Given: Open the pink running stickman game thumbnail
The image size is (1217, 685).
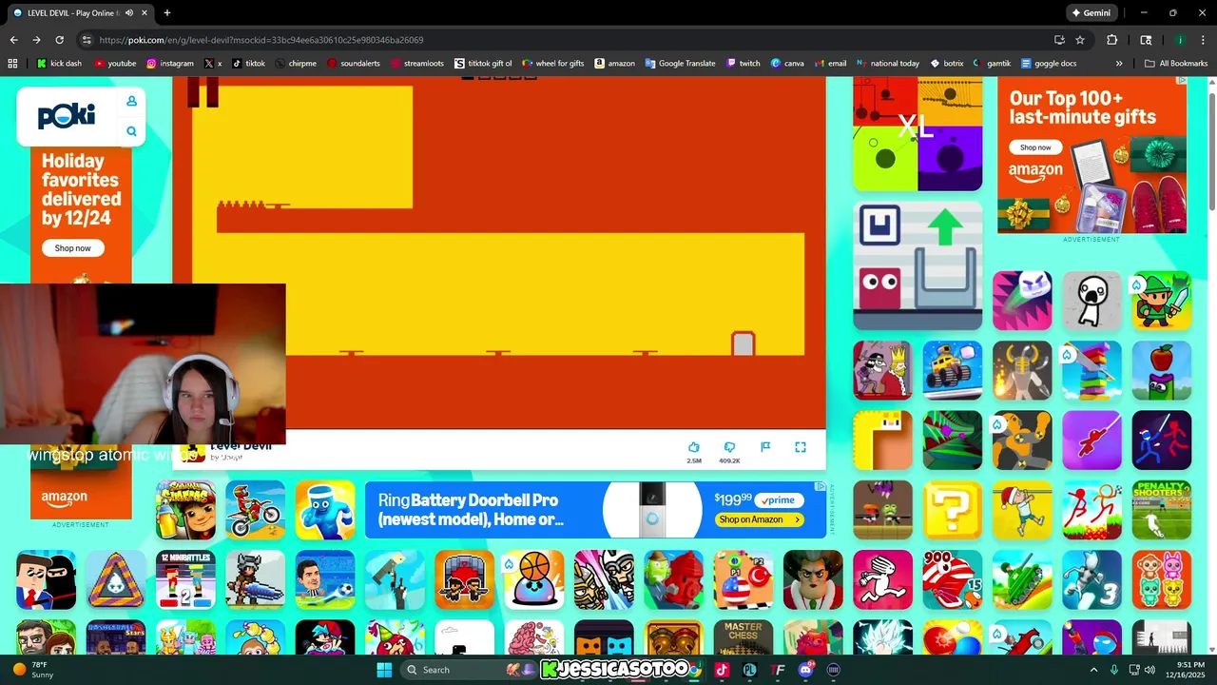Looking at the screenshot, I should point(882,579).
